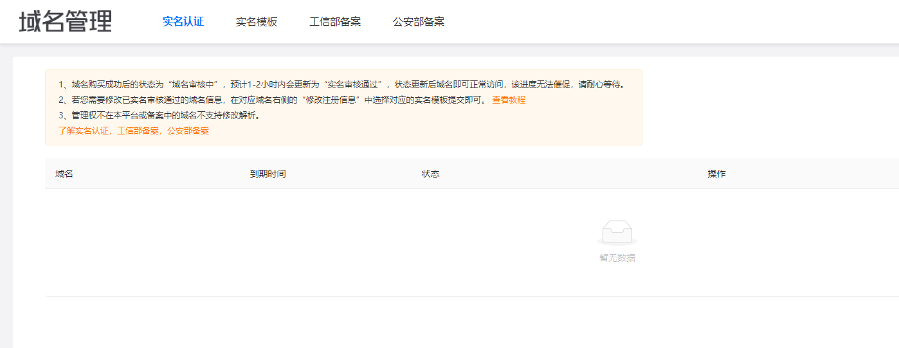Open the 了解实名认证, 工信部备案, 公安部备案 link
The image size is (899, 348).
(134, 131)
